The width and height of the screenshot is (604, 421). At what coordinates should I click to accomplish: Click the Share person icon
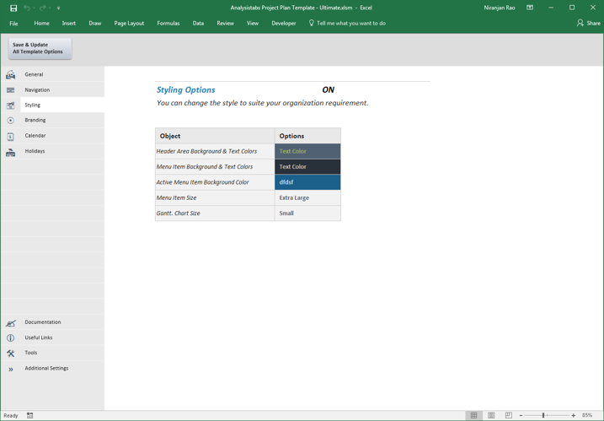tap(580, 23)
